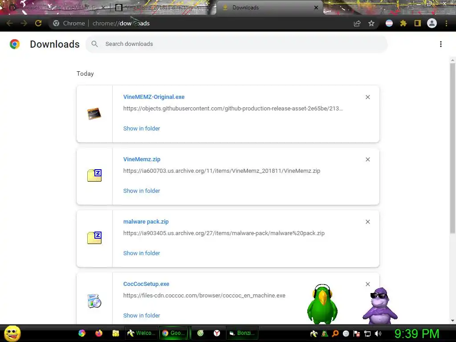Open the file explorer folder taskbar icon
Screen dimensions: 456x342
(x=115, y=333)
